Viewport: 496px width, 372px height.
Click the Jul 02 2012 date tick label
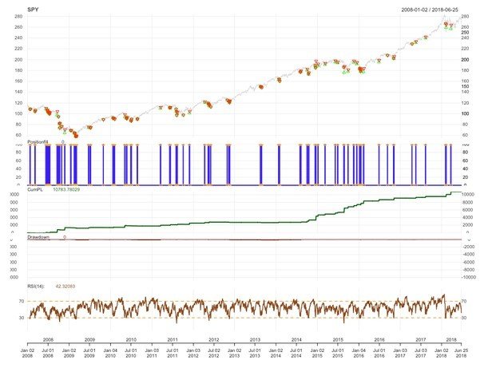click(214, 353)
